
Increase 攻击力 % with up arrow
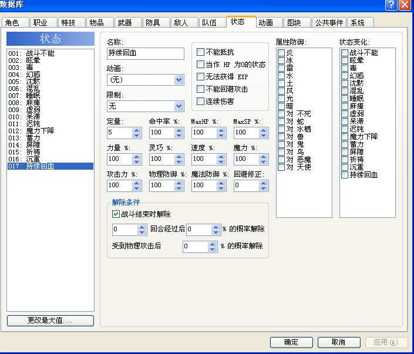(136, 183)
